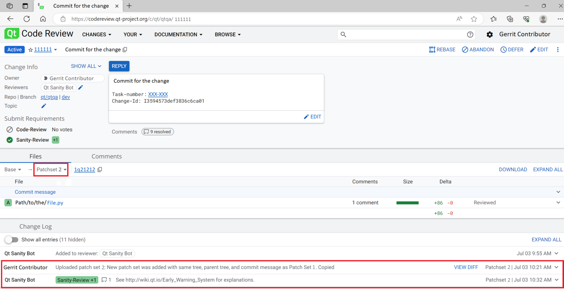This screenshot has height=289, width=564.
Task: Go back in browser
Action: click(10, 19)
